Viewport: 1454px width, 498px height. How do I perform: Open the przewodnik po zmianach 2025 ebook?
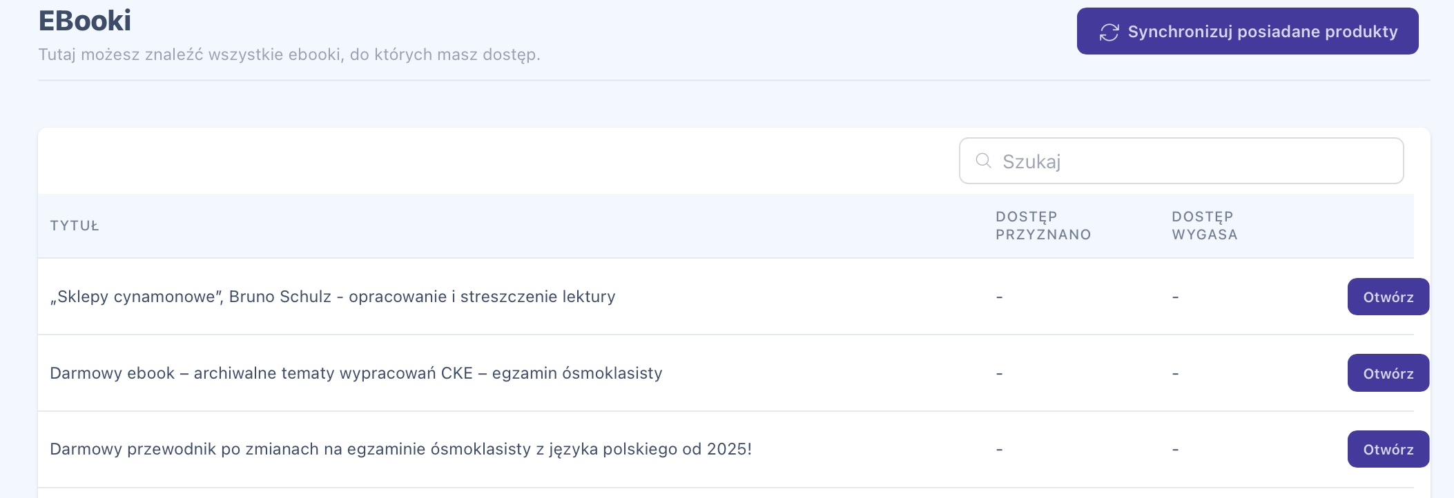click(1388, 450)
